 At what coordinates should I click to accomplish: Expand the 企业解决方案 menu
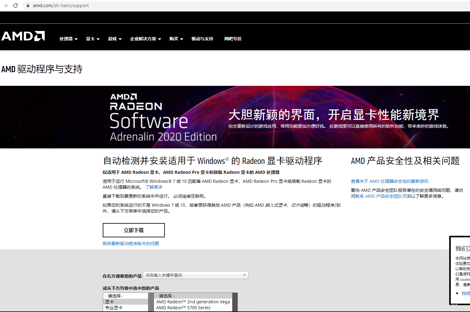[x=145, y=39]
